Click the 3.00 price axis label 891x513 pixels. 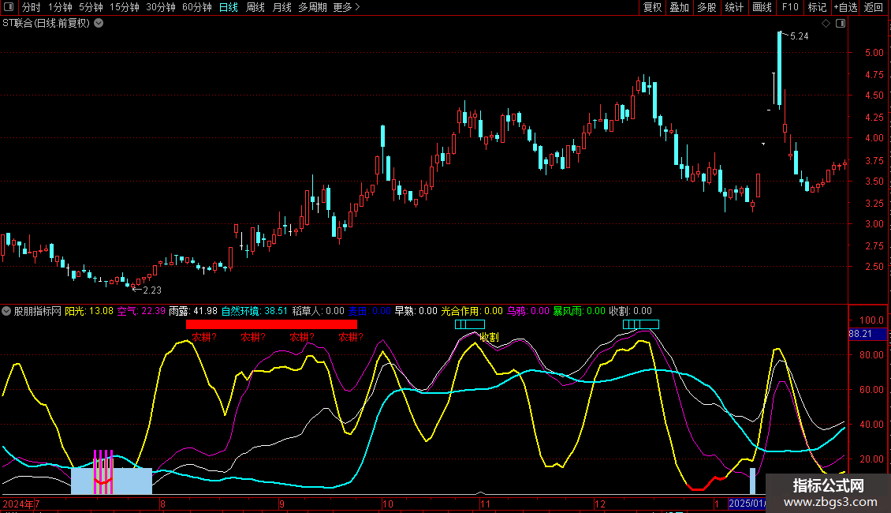click(x=874, y=224)
